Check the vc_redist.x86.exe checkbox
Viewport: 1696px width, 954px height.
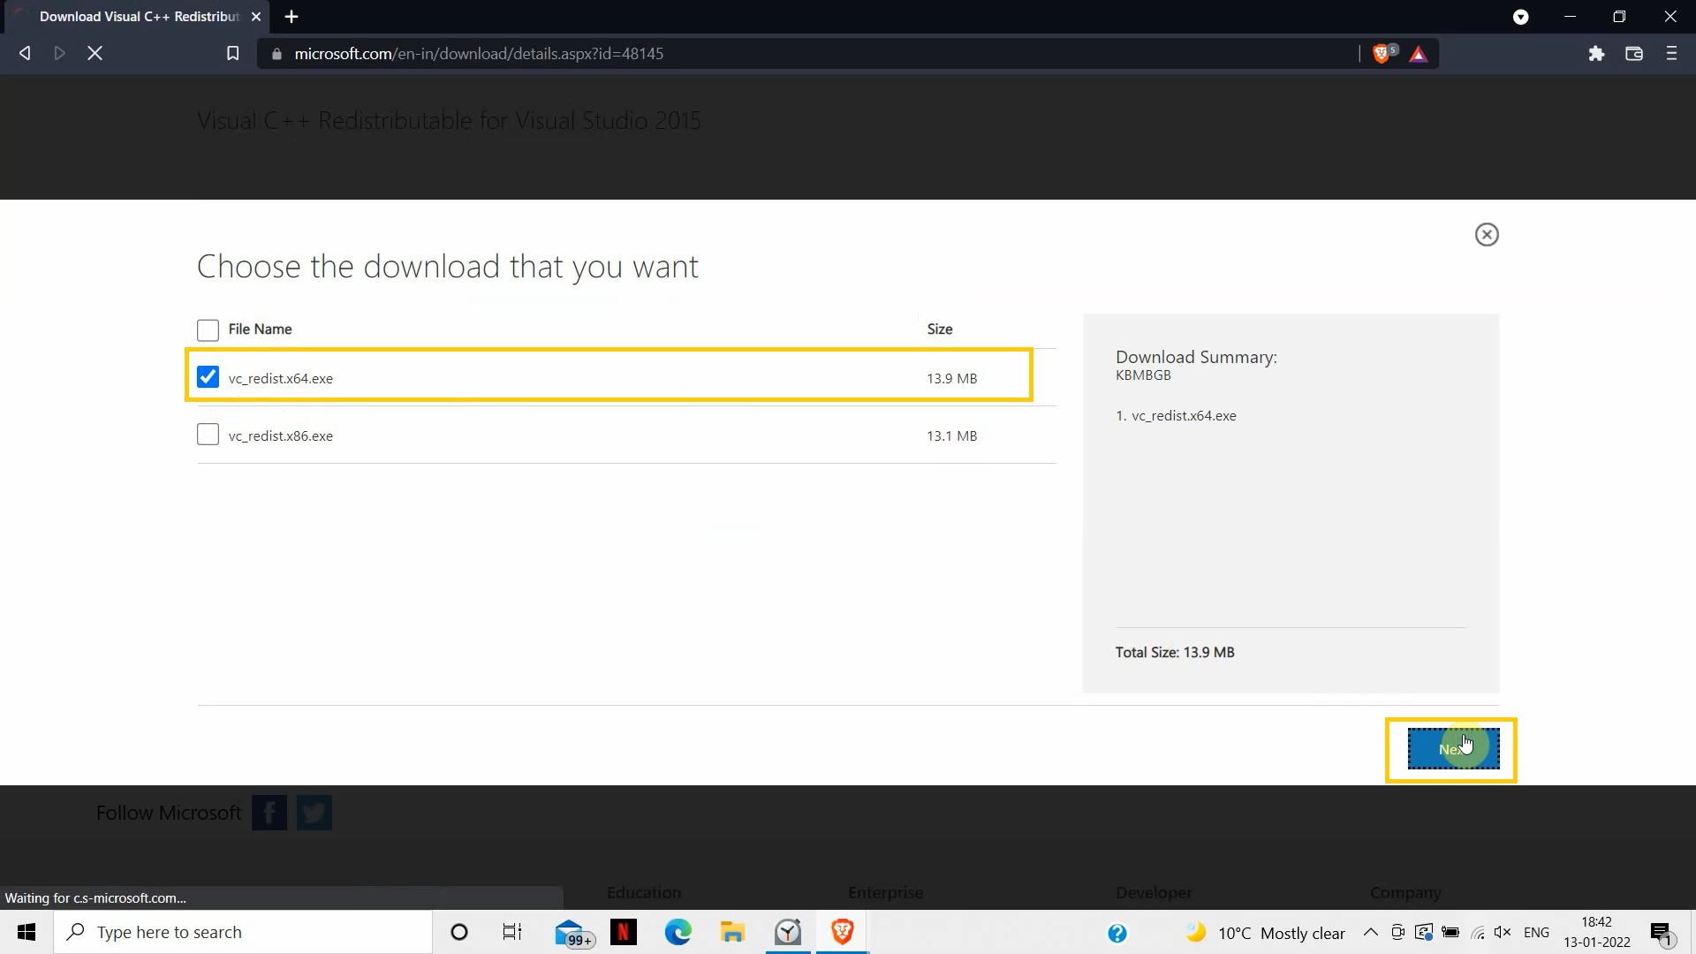click(208, 435)
